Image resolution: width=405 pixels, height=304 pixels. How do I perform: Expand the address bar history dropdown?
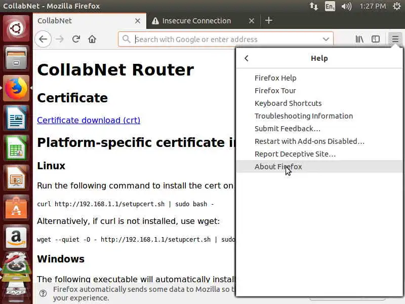pos(326,40)
